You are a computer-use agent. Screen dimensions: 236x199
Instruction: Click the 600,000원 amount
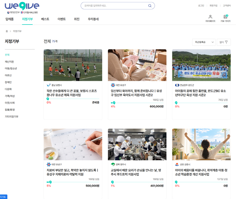(156, 106)
